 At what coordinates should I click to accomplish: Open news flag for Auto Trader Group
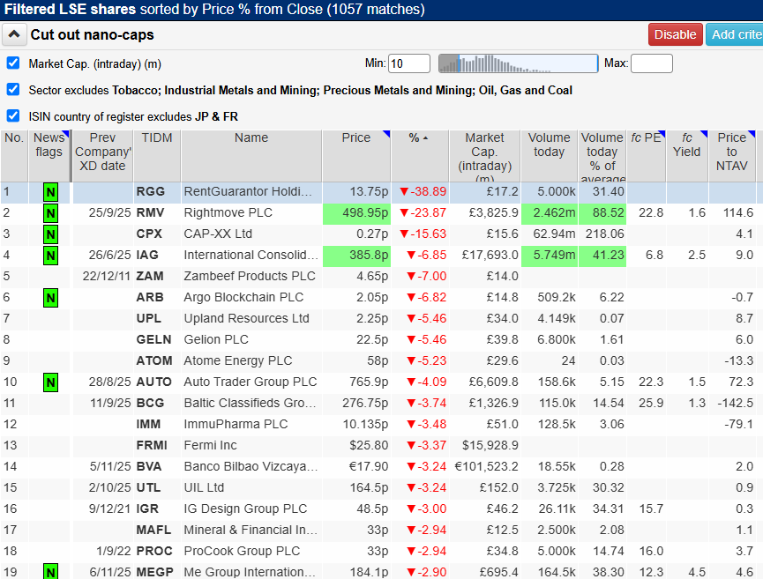(50, 382)
